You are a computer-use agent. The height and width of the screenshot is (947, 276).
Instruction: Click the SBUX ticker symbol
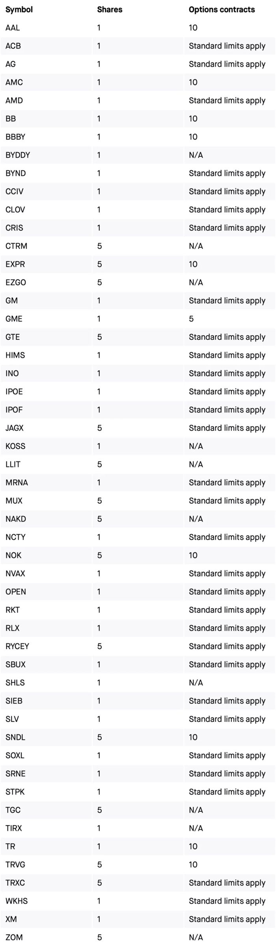(15, 665)
